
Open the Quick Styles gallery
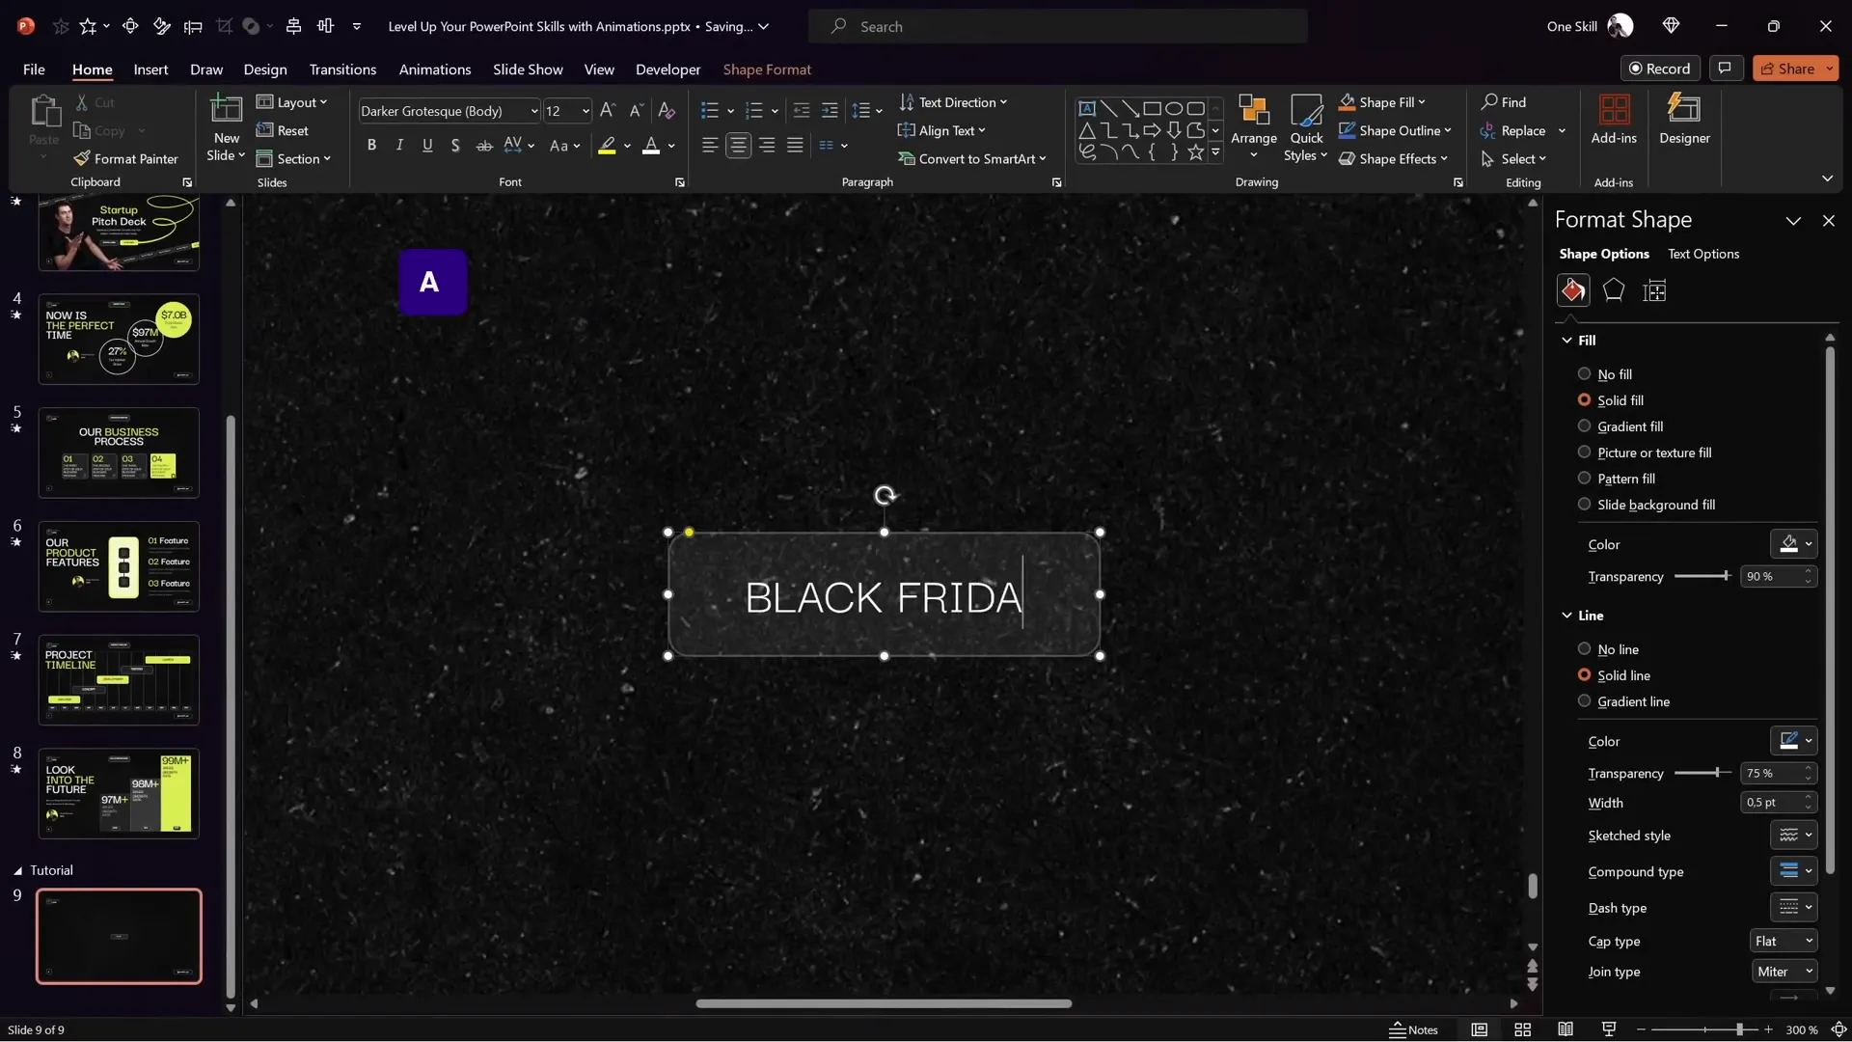[x=1305, y=128]
